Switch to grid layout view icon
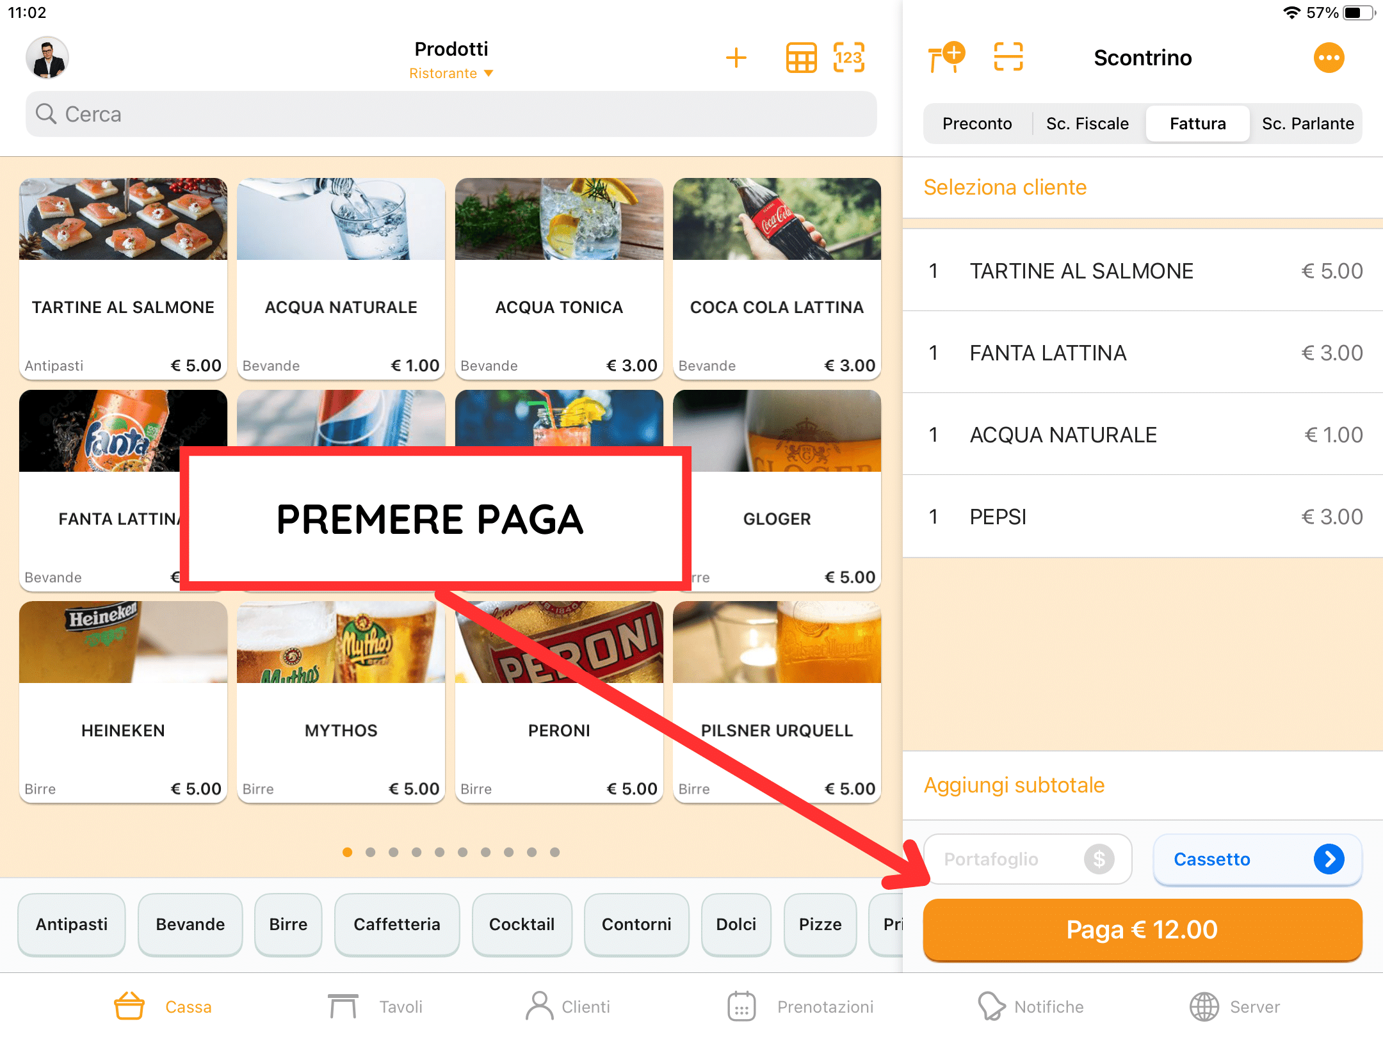The image size is (1383, 1037). click(801, 58)
